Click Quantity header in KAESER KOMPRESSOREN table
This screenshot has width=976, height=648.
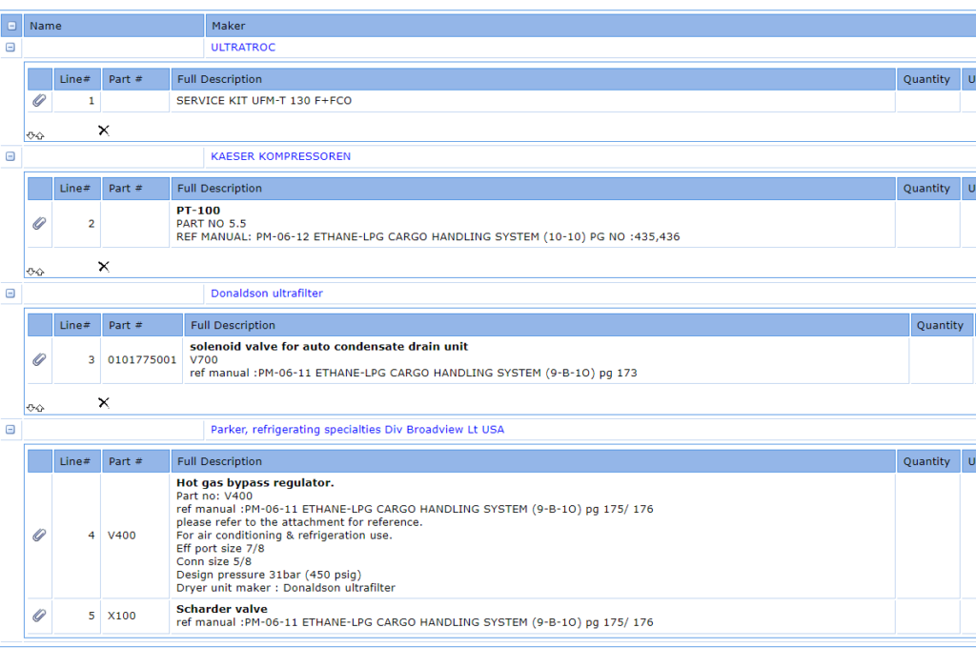point(927,188)
